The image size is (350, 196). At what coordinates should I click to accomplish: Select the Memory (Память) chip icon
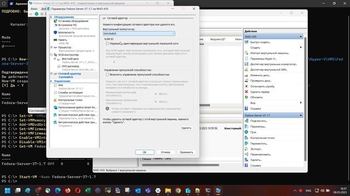55,40
